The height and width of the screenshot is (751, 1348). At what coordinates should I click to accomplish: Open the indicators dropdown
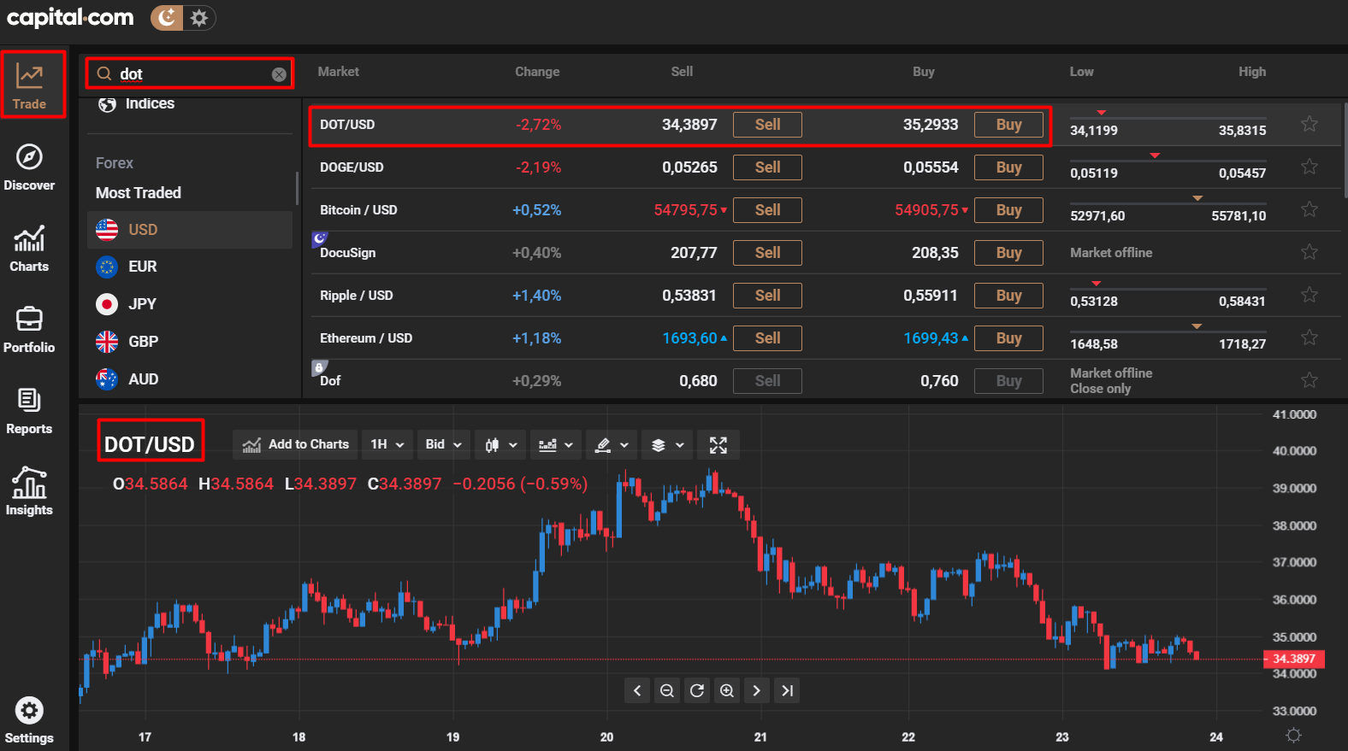[x=556, y=444]
